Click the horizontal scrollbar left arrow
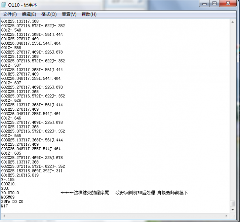This screenshot has height=222, width=240. (4, 216)
